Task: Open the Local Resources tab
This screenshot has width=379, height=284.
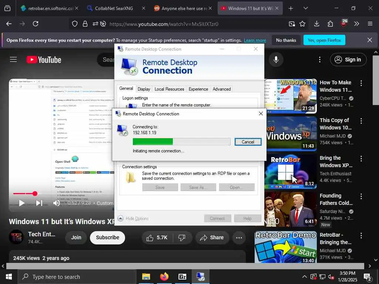Action: [x=169, y=89]
